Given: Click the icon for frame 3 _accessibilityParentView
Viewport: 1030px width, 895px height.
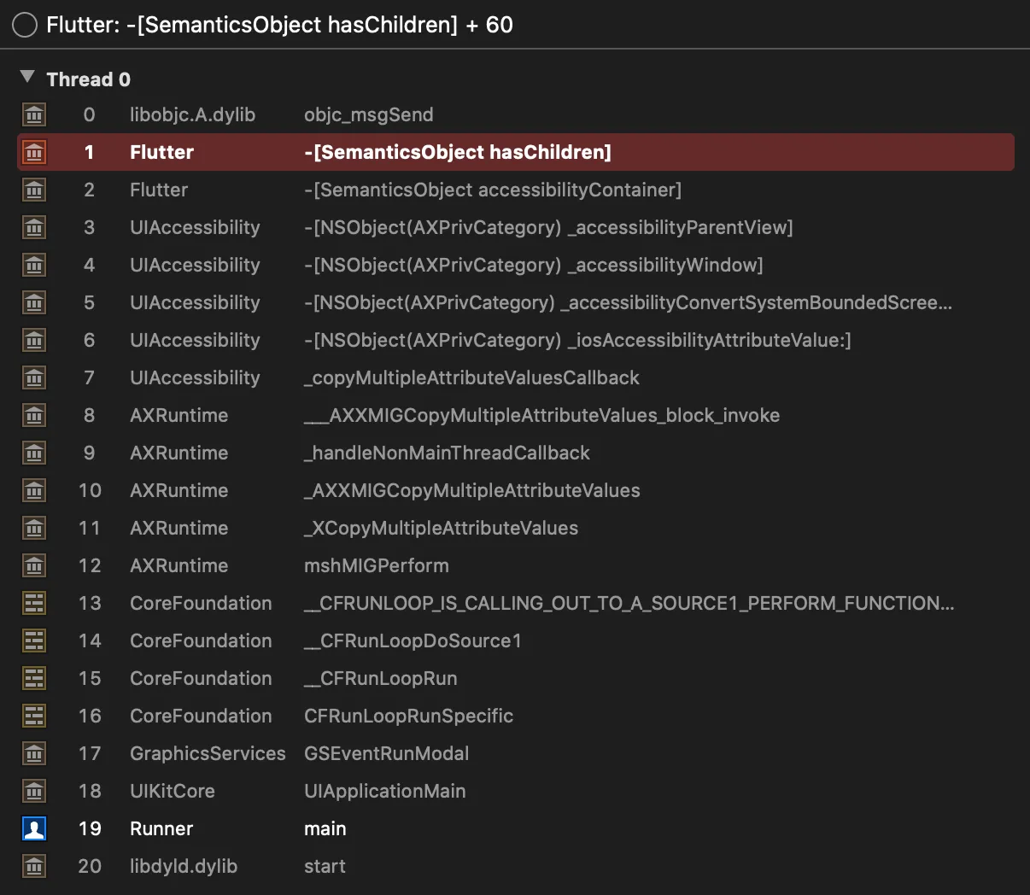Looking at the screenshot, I should click(34, 227).
